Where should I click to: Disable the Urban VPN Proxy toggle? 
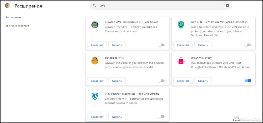248,81
